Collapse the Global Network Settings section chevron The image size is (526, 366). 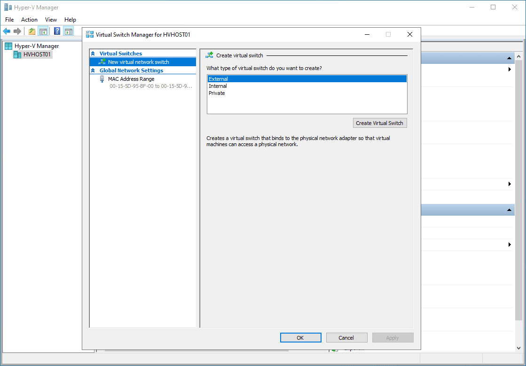point(93,70)
